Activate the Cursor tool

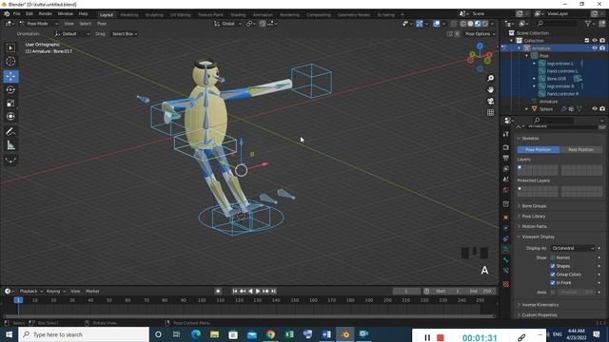click(x=10, y=61)
